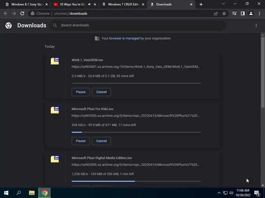Viewport: 265px width, 198px height.
Task: Close the Downloads tab
Action: coord(191,5)
